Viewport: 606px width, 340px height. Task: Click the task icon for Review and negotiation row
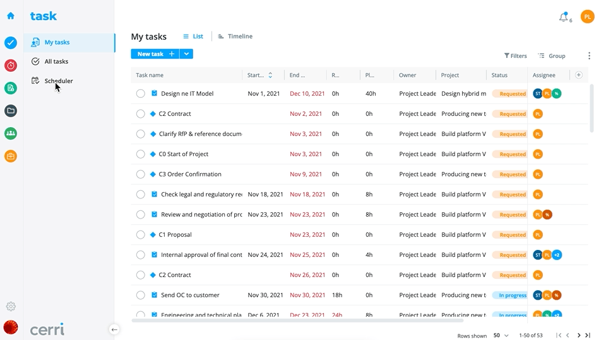154,214
